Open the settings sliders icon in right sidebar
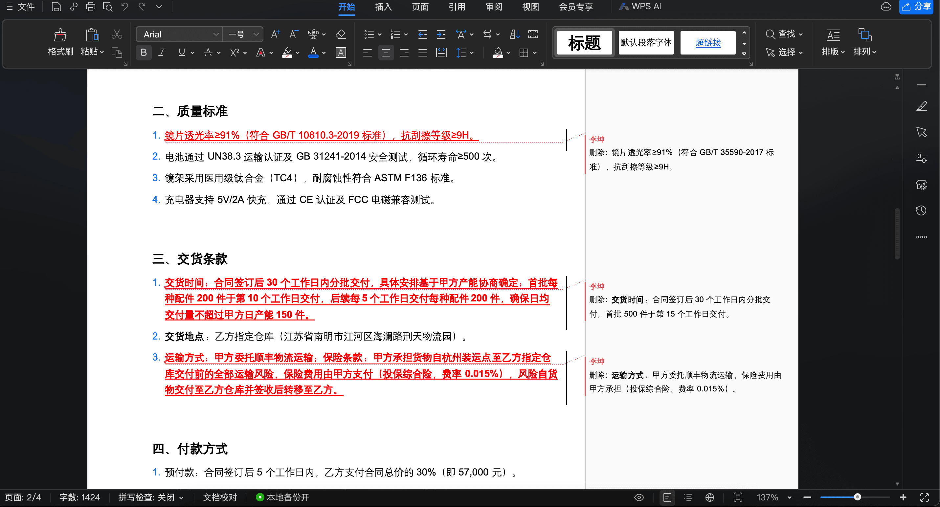Viewport: 940px width, 507px height. pos(921,158)
